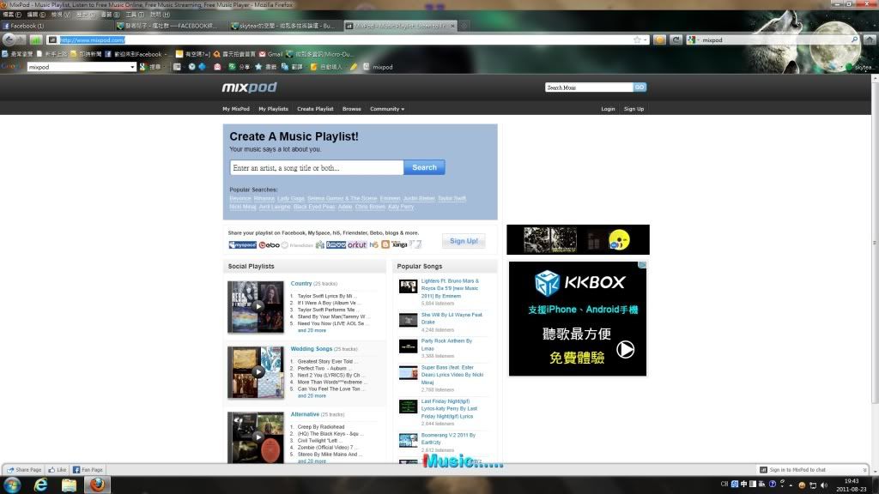
Task: Open the Gmail bookmark
Action: point(270,54)
